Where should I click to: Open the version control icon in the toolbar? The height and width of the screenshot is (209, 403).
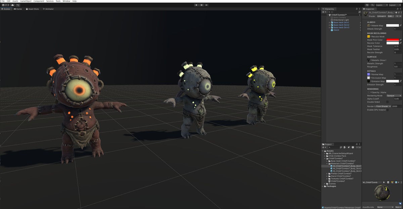[17, 5]
